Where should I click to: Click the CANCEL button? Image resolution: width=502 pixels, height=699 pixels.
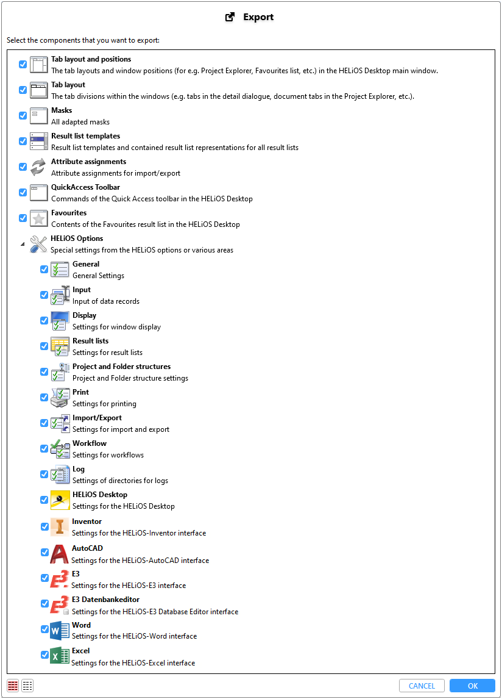(422, 686)
